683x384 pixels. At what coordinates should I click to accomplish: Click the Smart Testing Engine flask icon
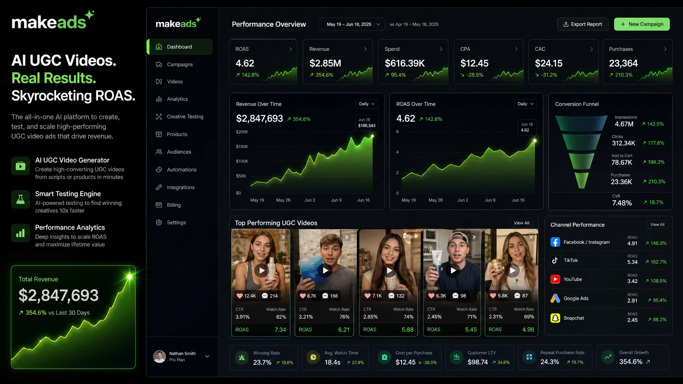(x=20, y=199)
